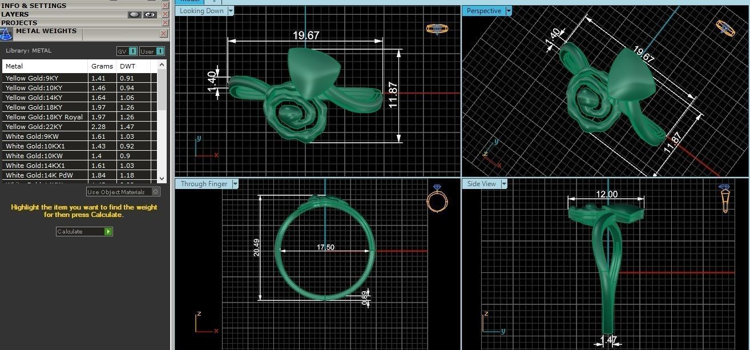
Task: Select the Yellow Gold:18KY row
Action: click(x=79, y=107)
